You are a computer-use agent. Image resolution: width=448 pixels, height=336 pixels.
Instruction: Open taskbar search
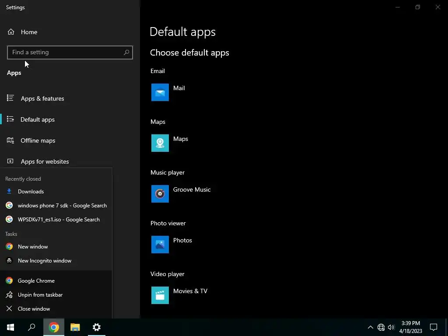coord(31,327)
